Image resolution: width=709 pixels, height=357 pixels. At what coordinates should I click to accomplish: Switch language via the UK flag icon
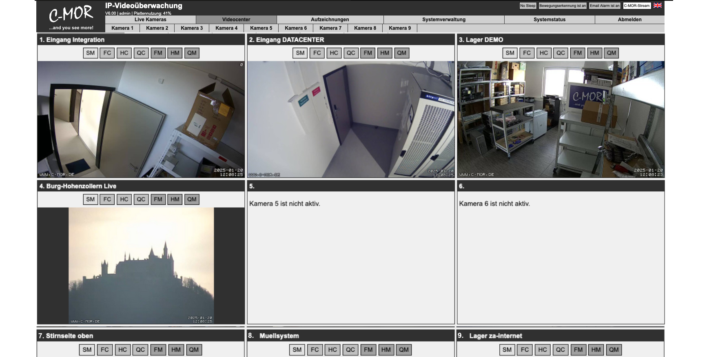coord(658,6)
